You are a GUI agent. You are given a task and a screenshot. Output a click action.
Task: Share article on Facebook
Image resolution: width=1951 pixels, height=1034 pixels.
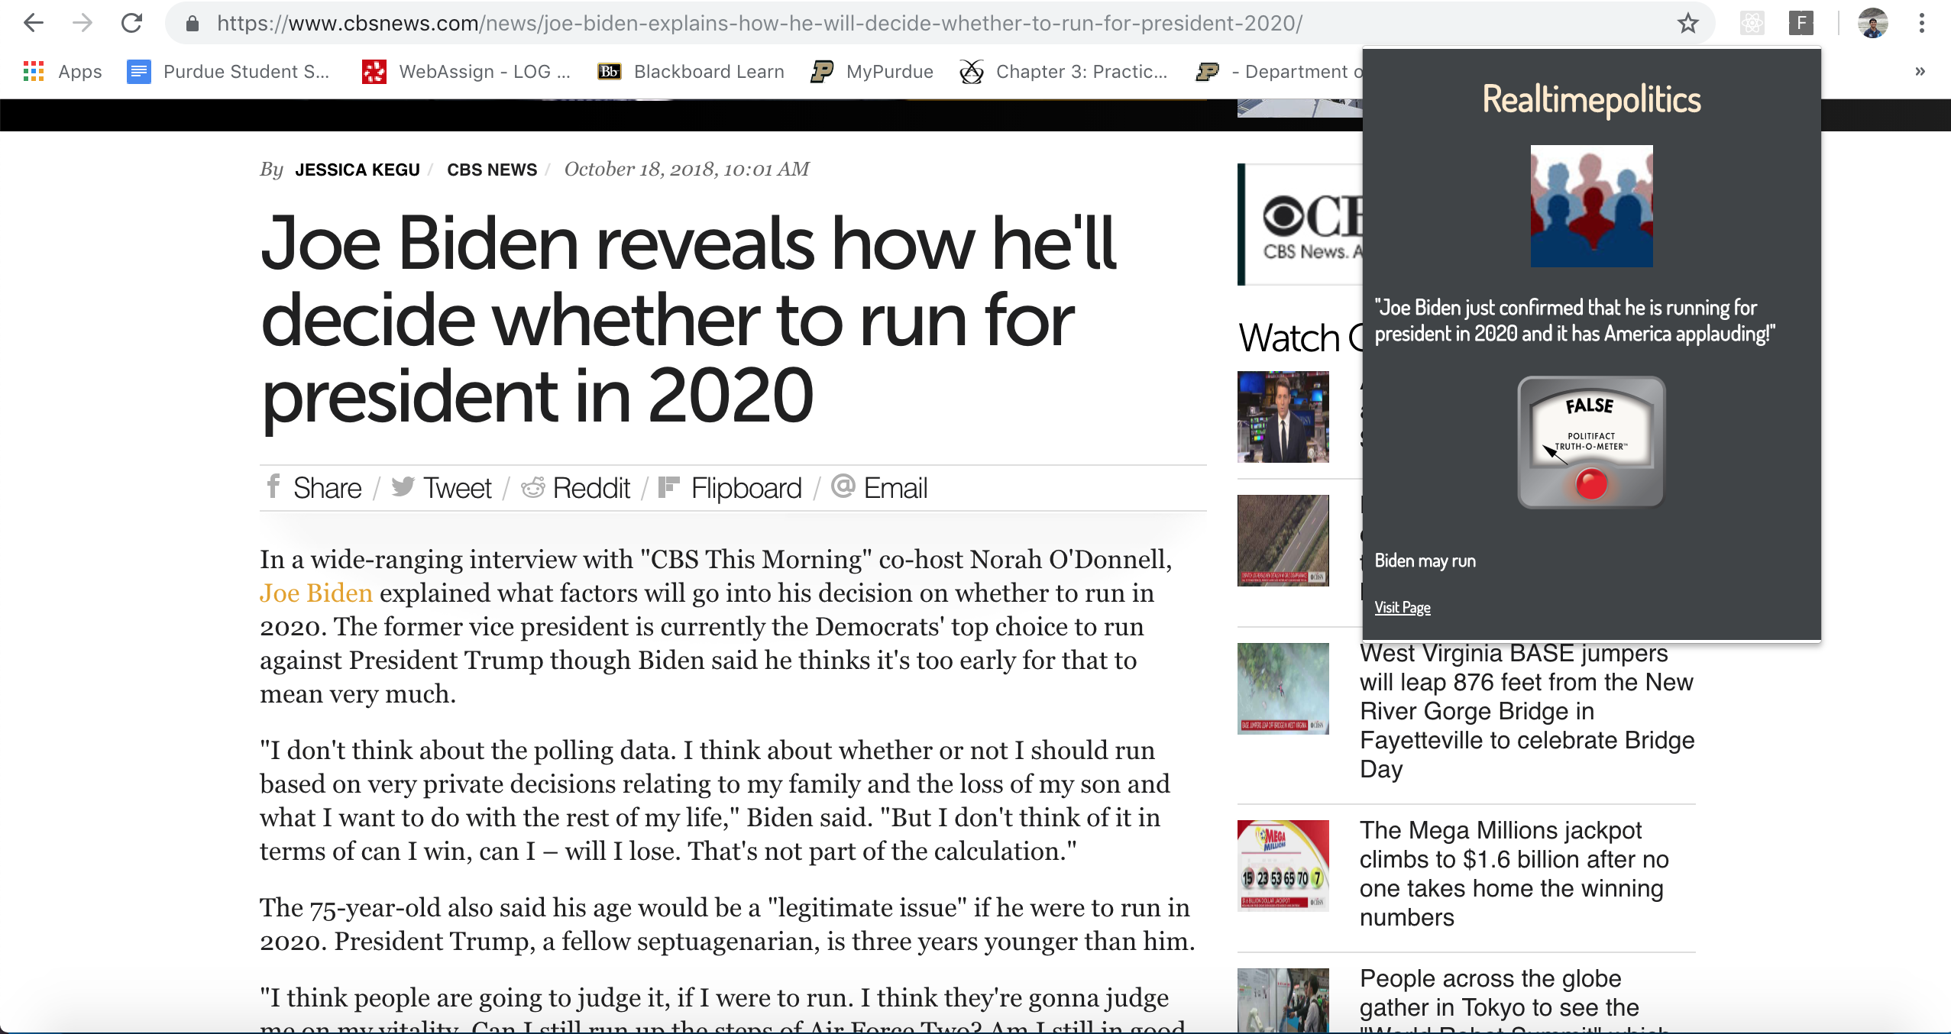click(x=314, y=488)
